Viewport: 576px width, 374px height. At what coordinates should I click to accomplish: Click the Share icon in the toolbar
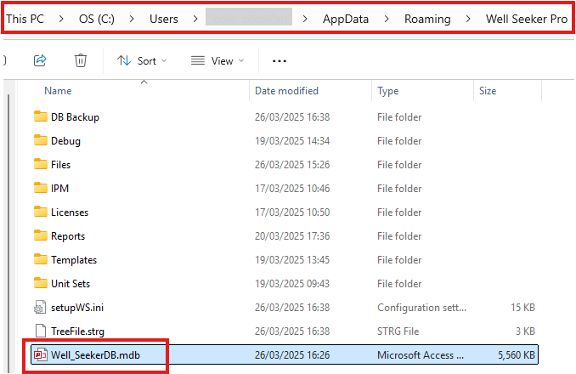pos(39,60)
